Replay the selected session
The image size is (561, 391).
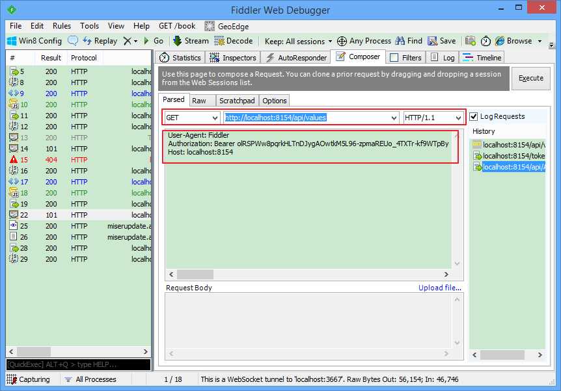coord(100,41)
